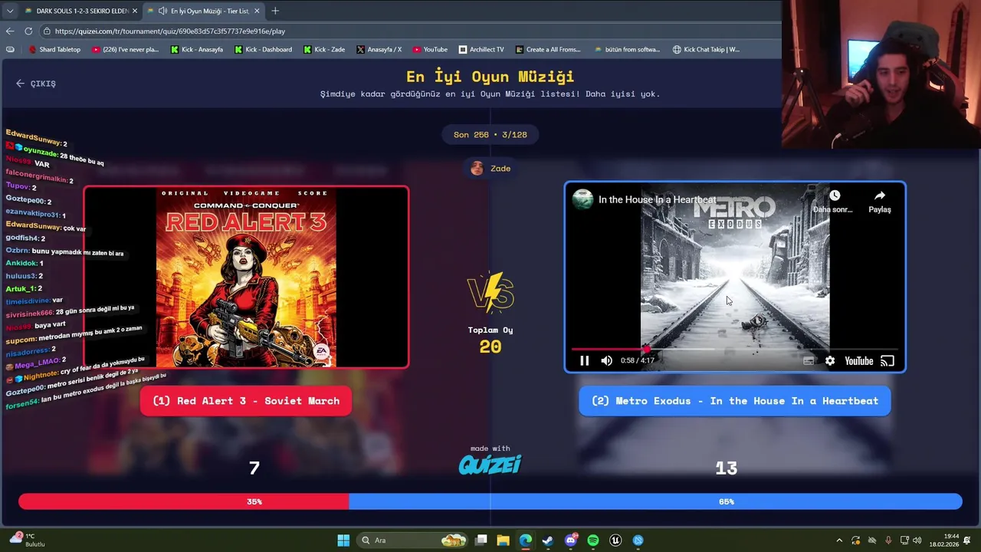981x552 pixels.
Task: Open the Kick - Anasayfa bookmark
Action: [x=197, y=50]
